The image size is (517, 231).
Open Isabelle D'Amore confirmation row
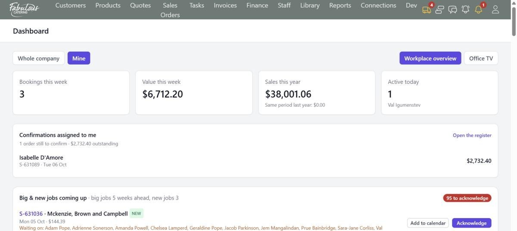click(255, 161)
